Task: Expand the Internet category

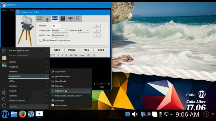Action: click(x=28, y=72)
